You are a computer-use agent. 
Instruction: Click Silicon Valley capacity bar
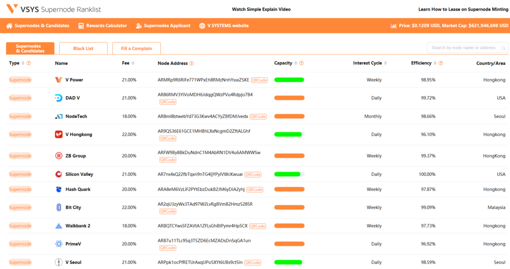(x=289, y=174)
